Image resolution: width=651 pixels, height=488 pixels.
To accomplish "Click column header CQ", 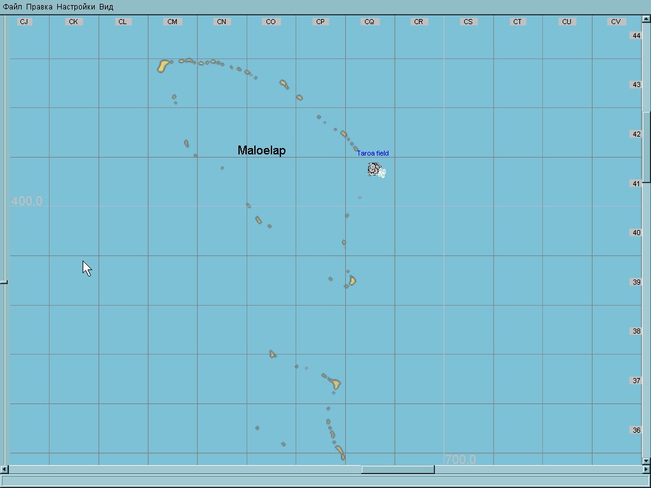I will [x=369, y=22].
